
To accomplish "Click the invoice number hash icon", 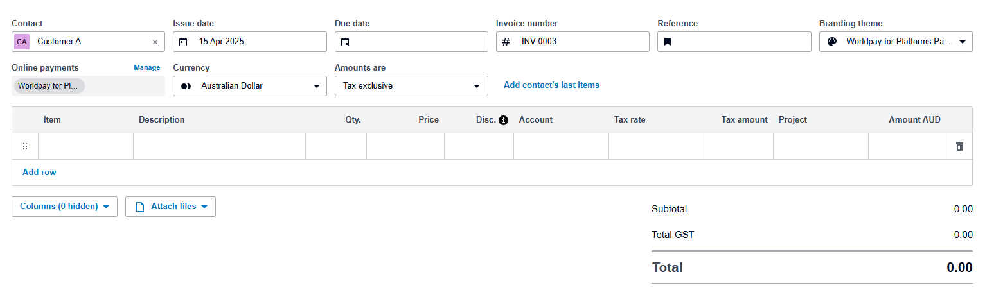I will 506,42.
